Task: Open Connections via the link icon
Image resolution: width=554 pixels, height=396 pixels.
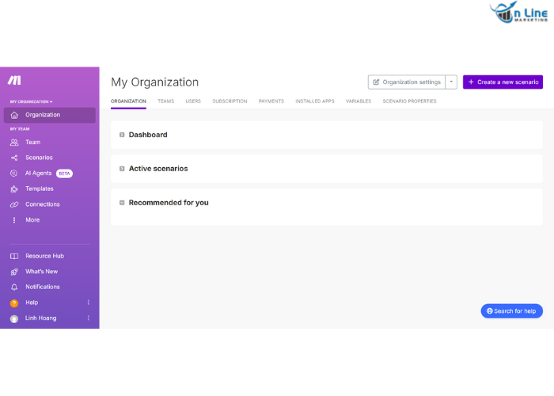Action: pos(14,204)
